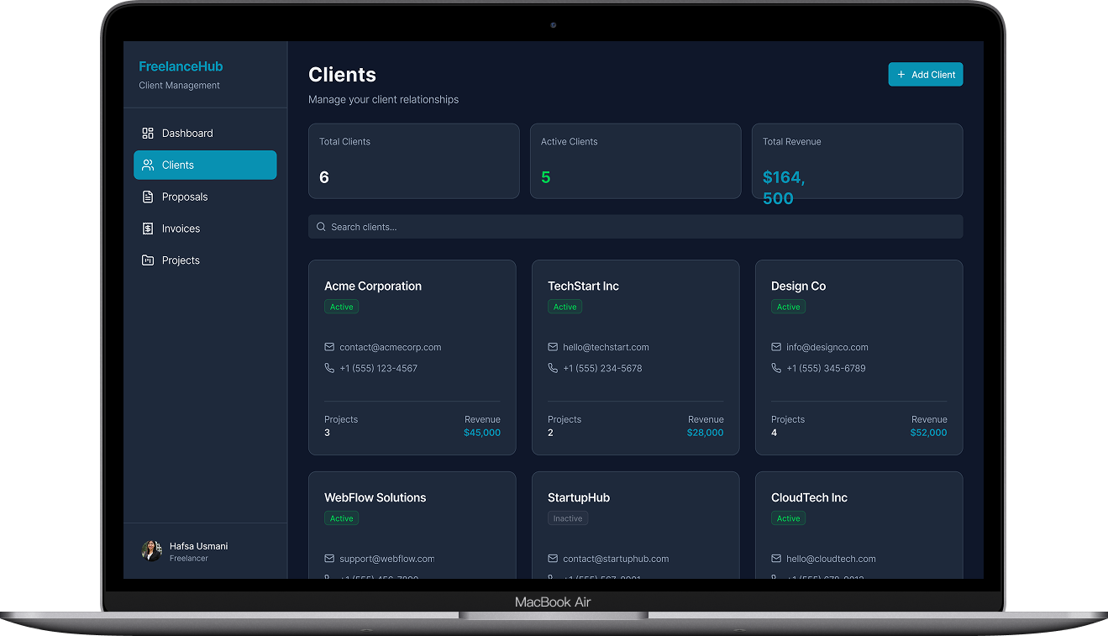Click the envelope icon for Design Co
The image size is (1108, 636).
coord(775,347)
